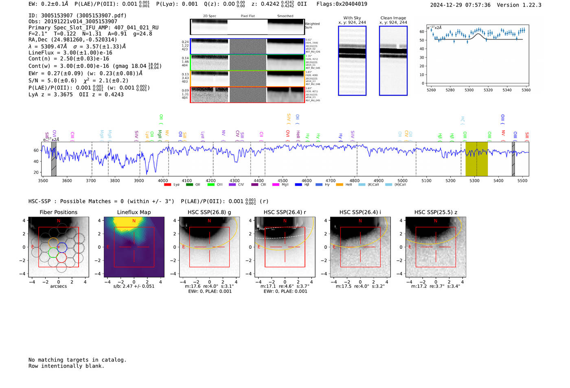Image resolution: width=570 pixels, height=388 pixels.
Task: Click the zoomed emission line fit plot
Action: 478,55
